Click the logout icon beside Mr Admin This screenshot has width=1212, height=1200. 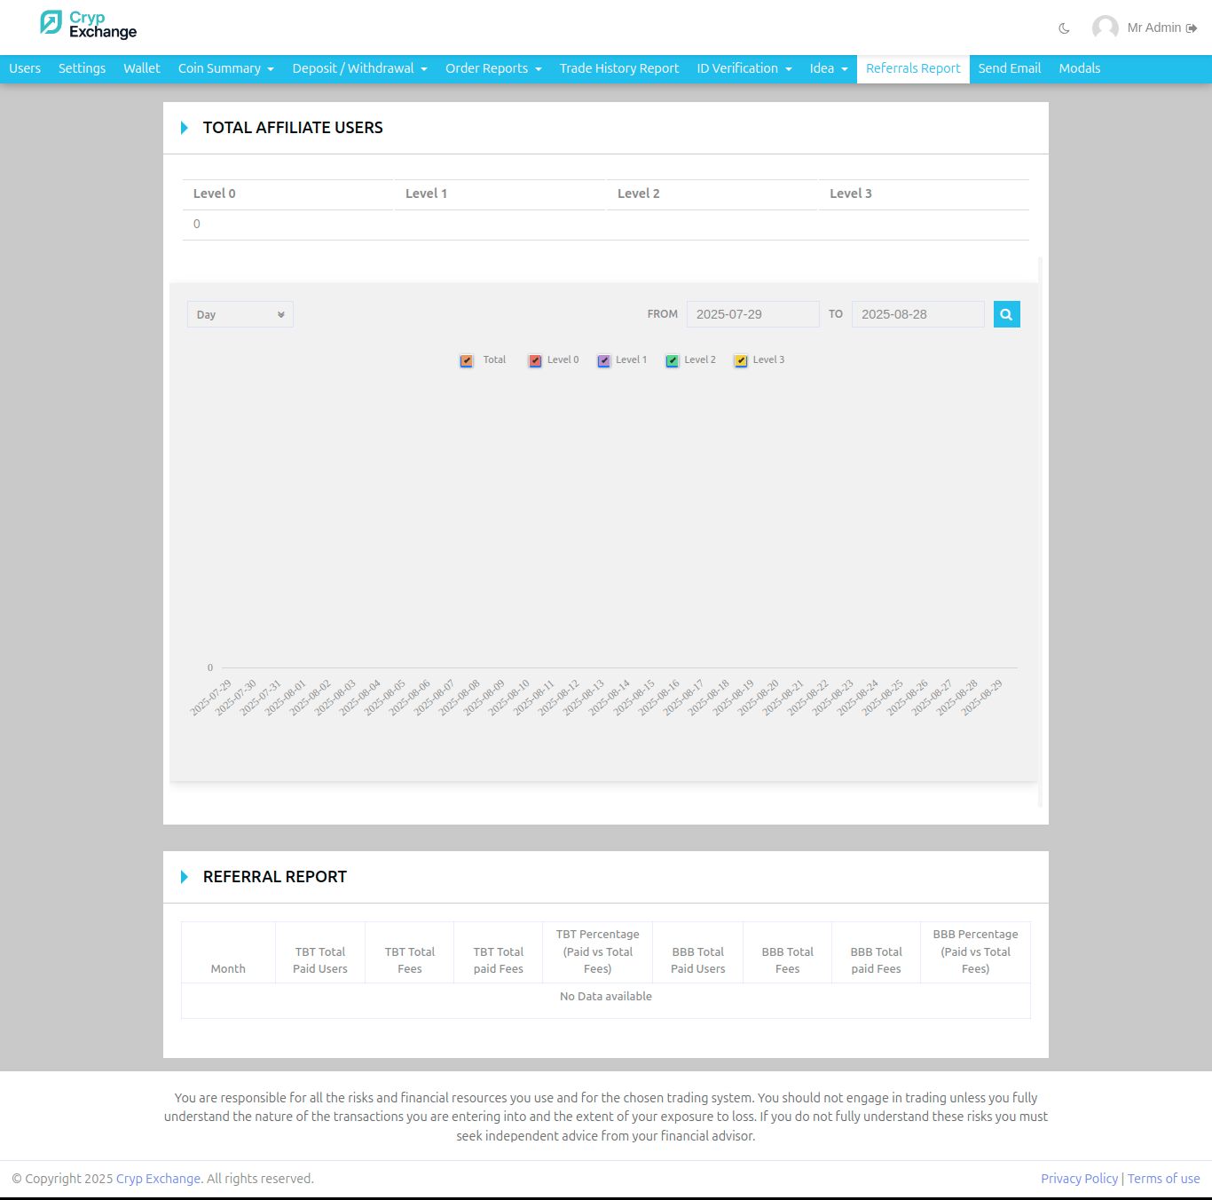1192,28
